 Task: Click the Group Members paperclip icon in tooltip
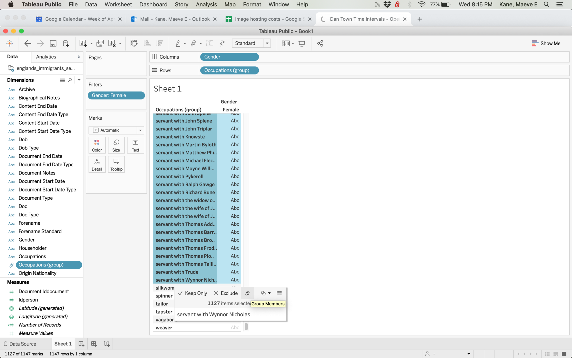point(247,293)
